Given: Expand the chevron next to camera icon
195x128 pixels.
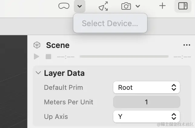Looking at the screenshot, I should [x=138, y=6].
